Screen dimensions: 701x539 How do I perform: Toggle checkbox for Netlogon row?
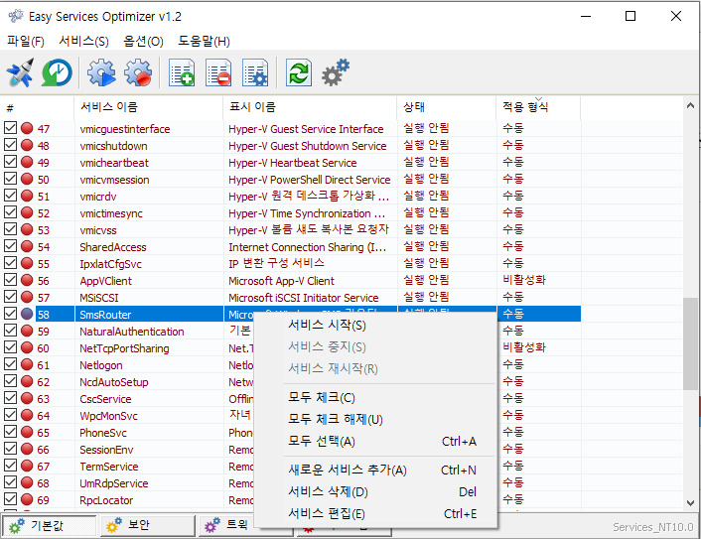point(10,364)
